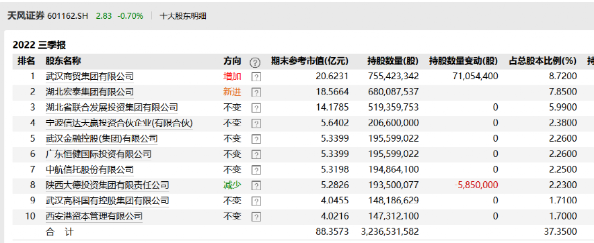The height and width of the screenshot is (243, 594).
Task: Click market value 5.6402
Action: [334, 123]
